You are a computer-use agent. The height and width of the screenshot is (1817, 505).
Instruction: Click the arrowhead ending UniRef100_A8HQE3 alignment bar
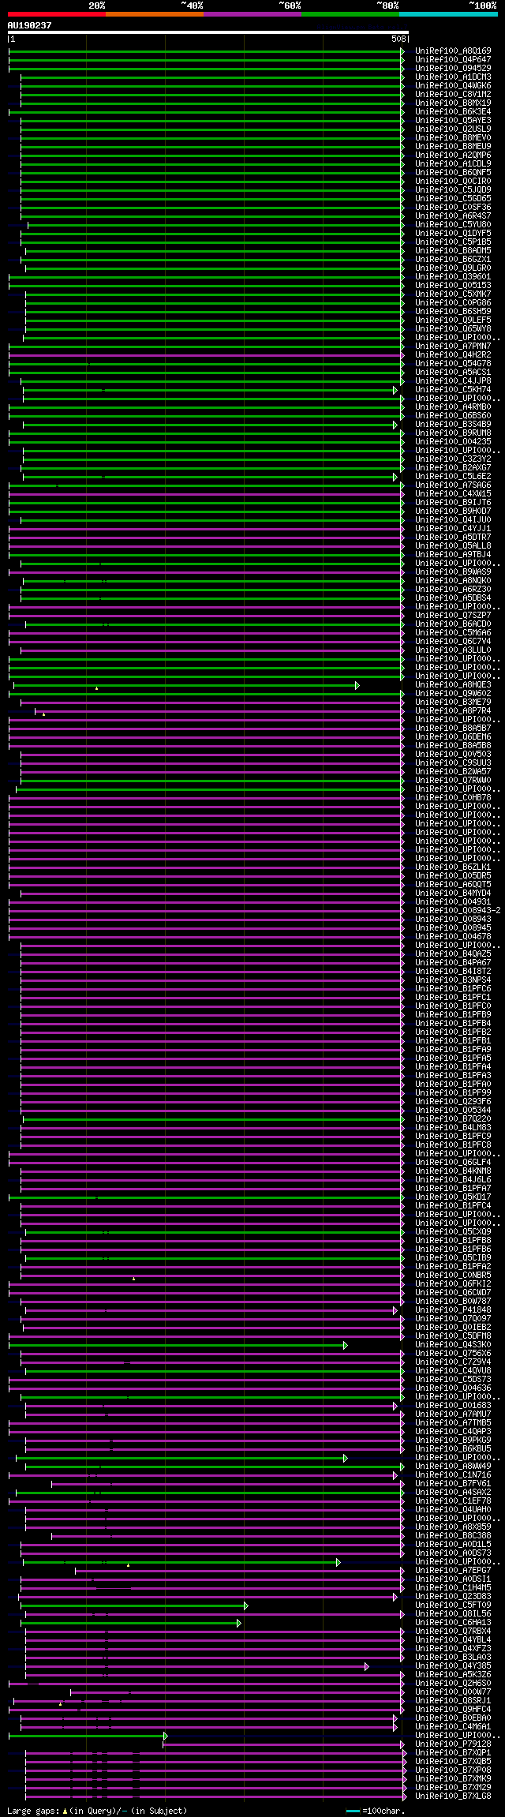tap(357, 685)
